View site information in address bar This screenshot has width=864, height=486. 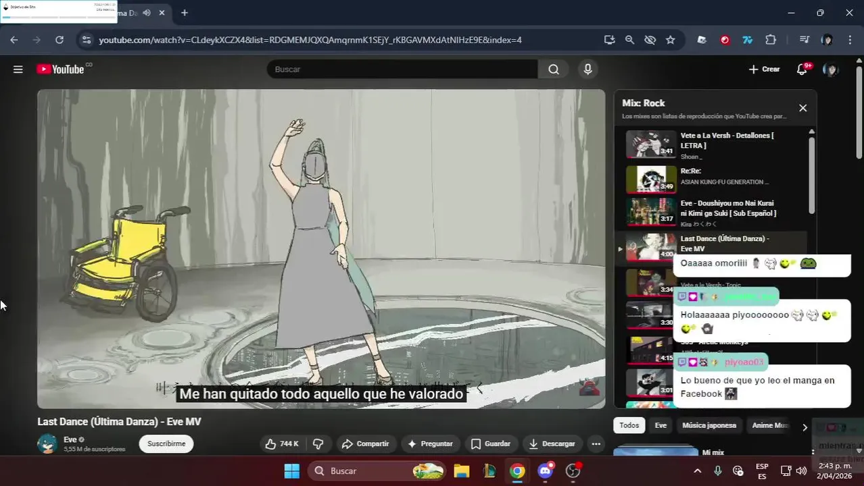coord(86,40)
